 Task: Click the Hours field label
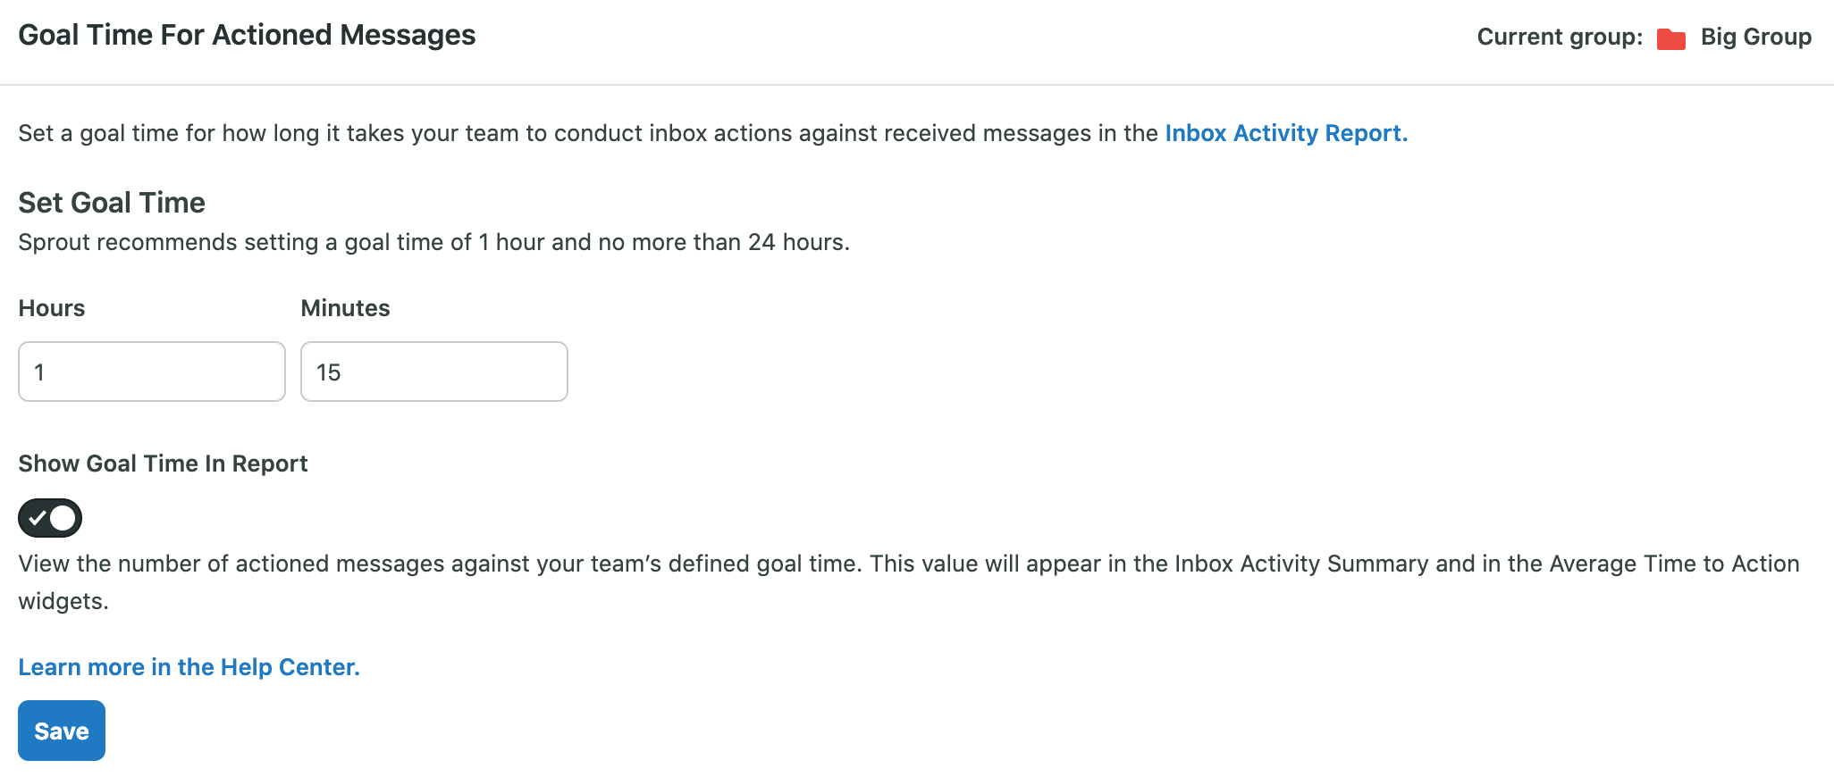(x=51, y=308)
